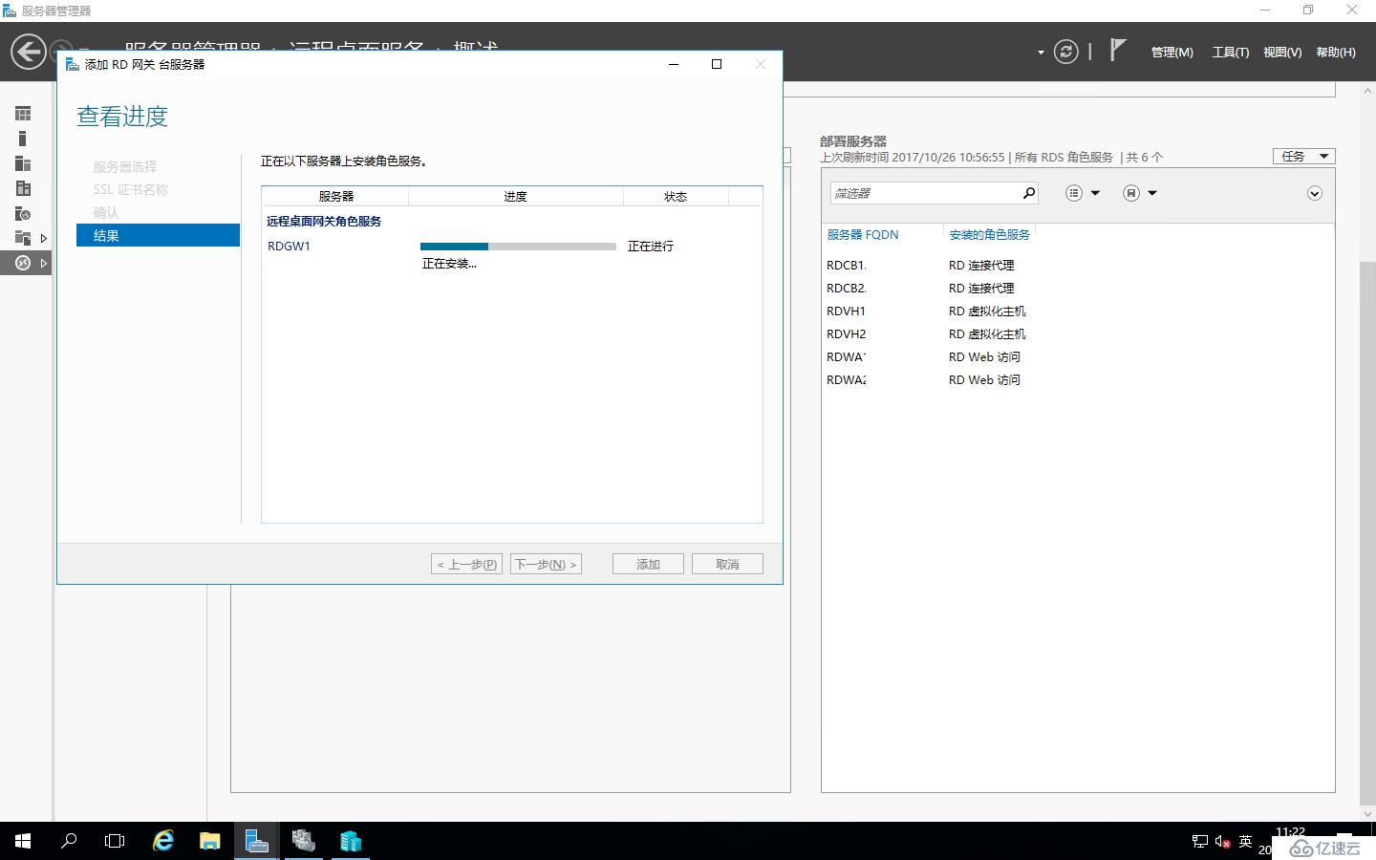Open the blue server app on taskbar

point(351,841)
